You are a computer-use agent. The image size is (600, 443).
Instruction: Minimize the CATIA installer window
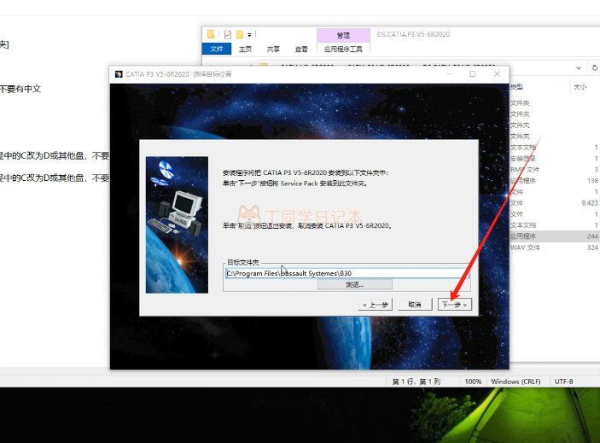449,73
